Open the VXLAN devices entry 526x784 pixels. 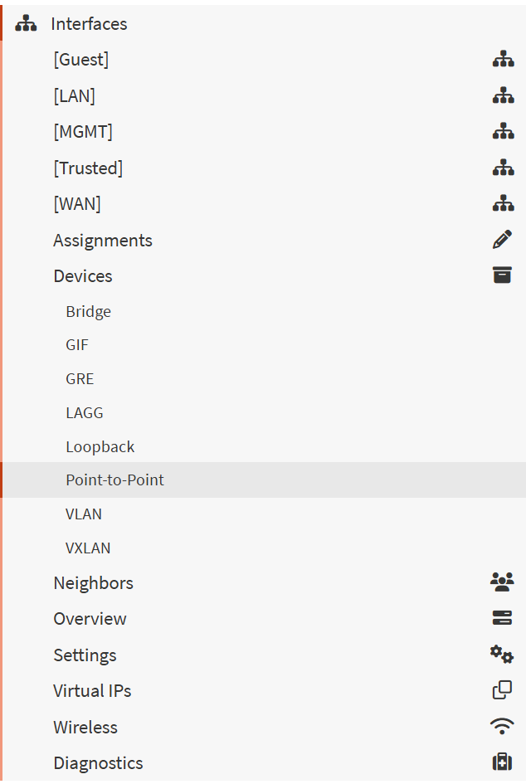pyautogui.click(x=88, y=548)
